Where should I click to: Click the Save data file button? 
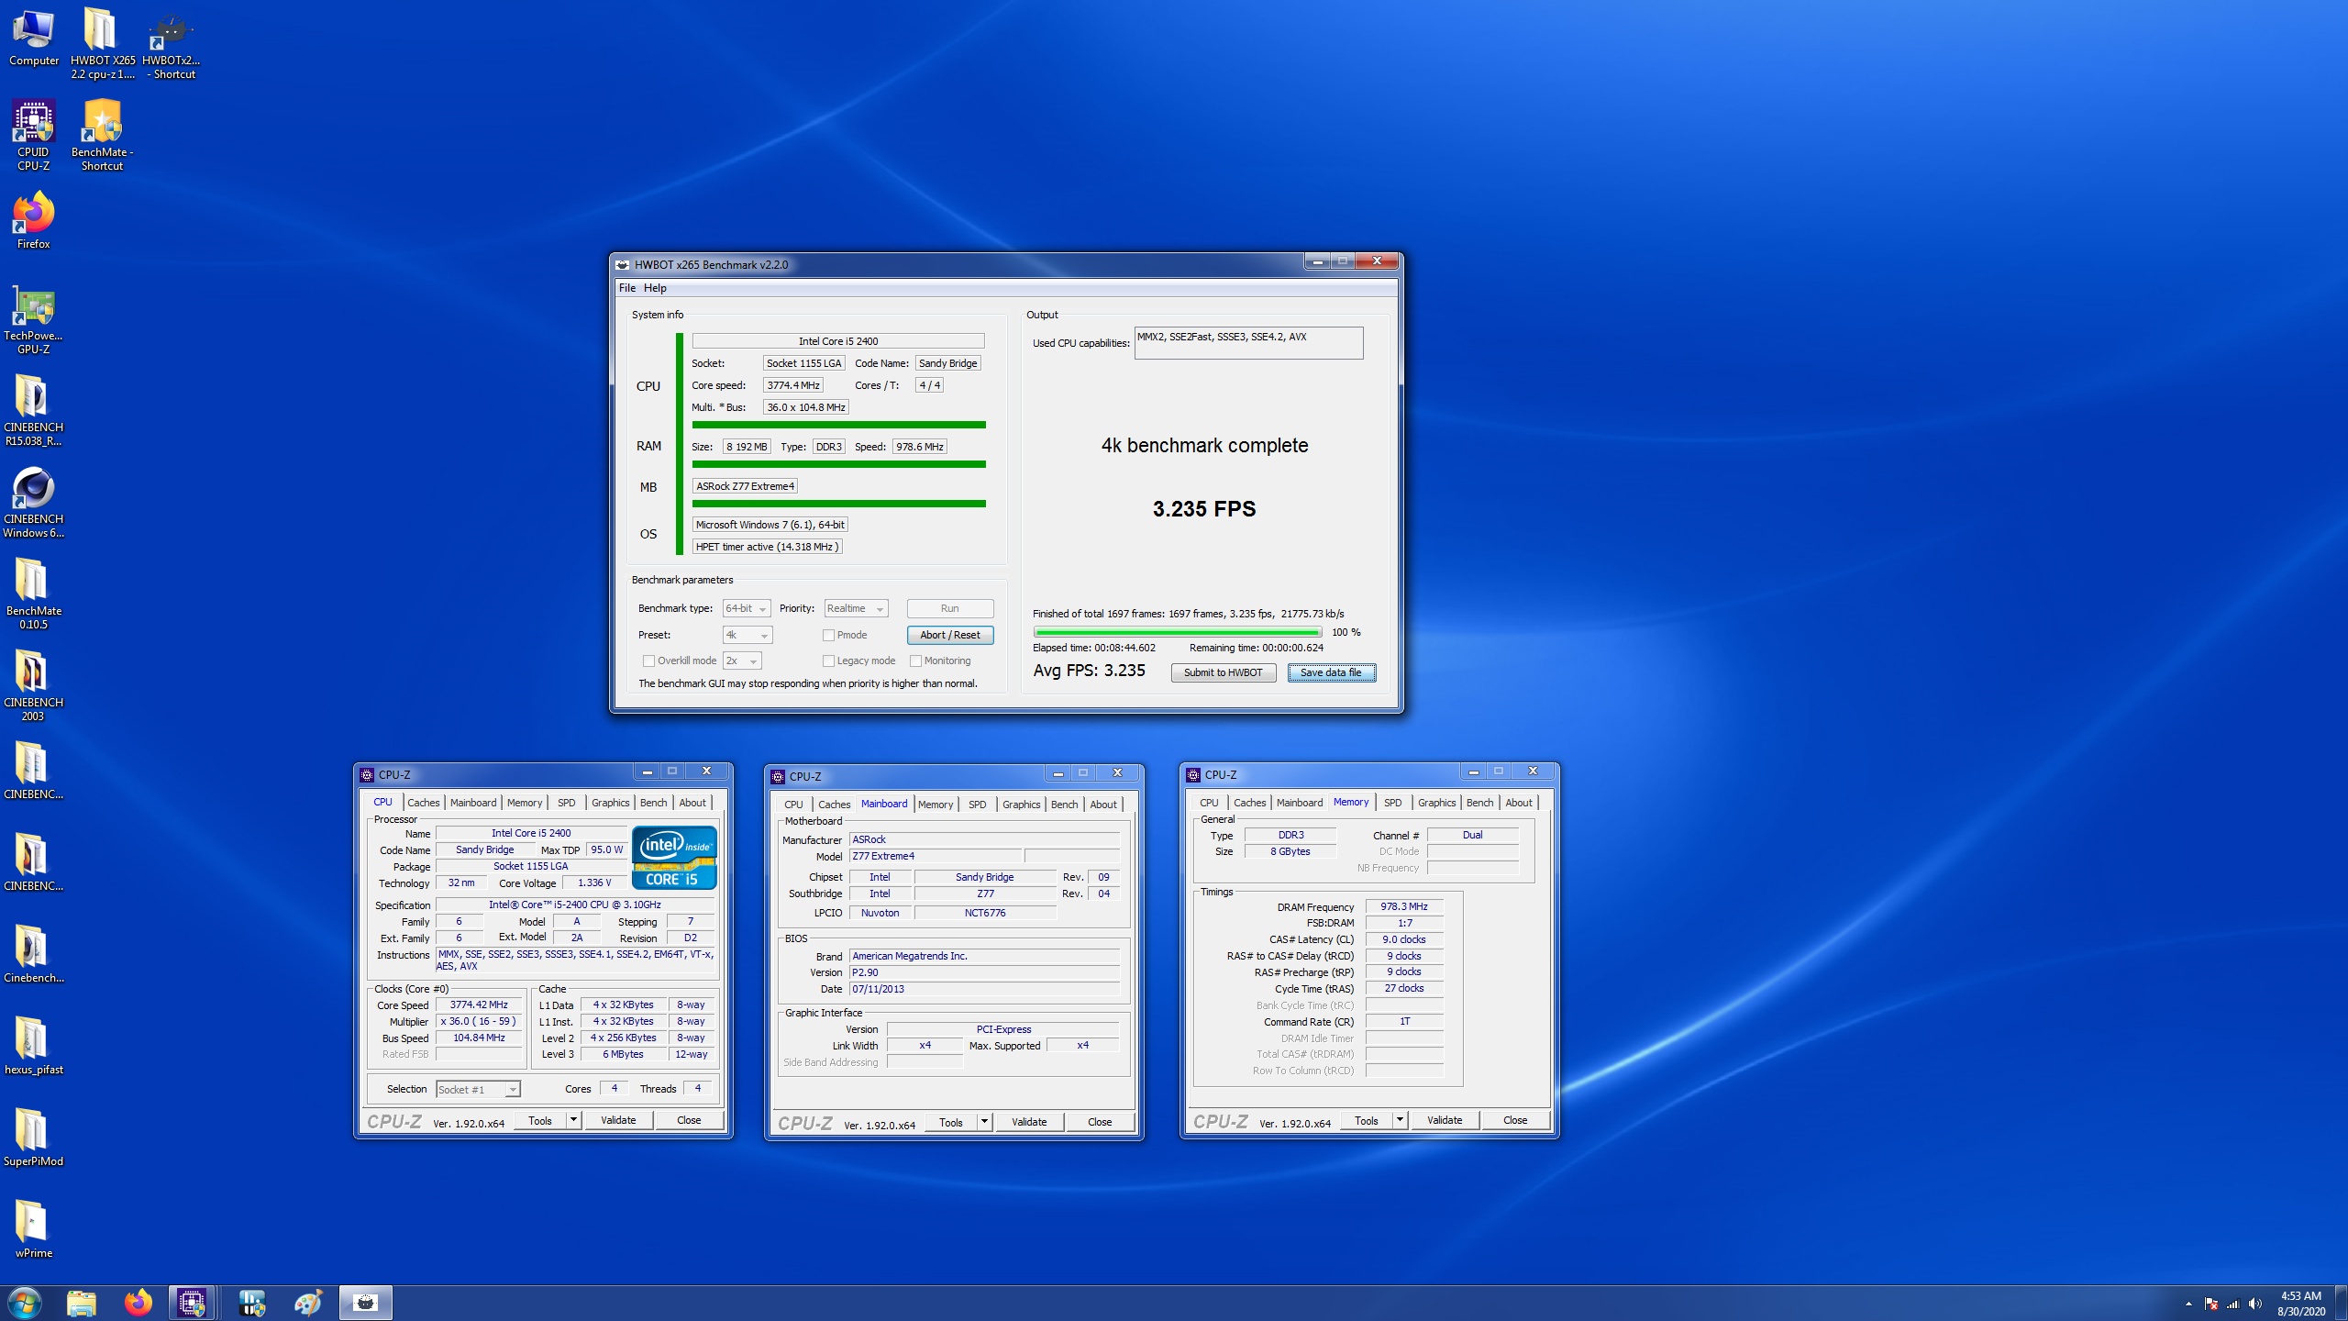(x=1331, y=672)
